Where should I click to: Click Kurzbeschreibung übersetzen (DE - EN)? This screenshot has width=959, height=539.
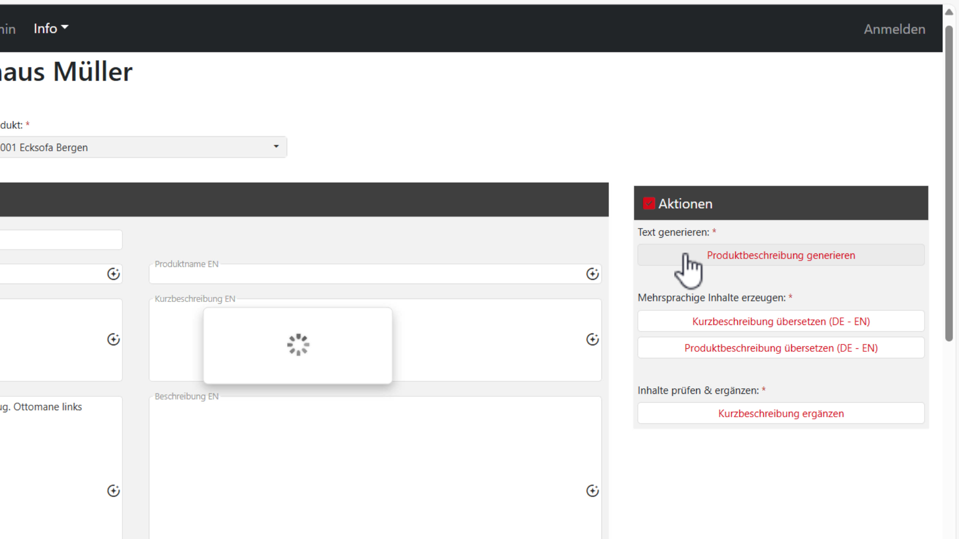[781, 321]
